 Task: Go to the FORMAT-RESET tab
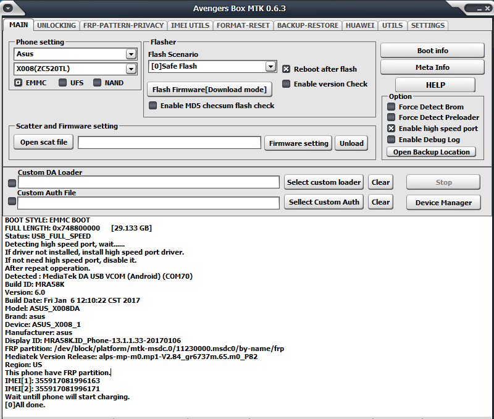coord(243,25)
